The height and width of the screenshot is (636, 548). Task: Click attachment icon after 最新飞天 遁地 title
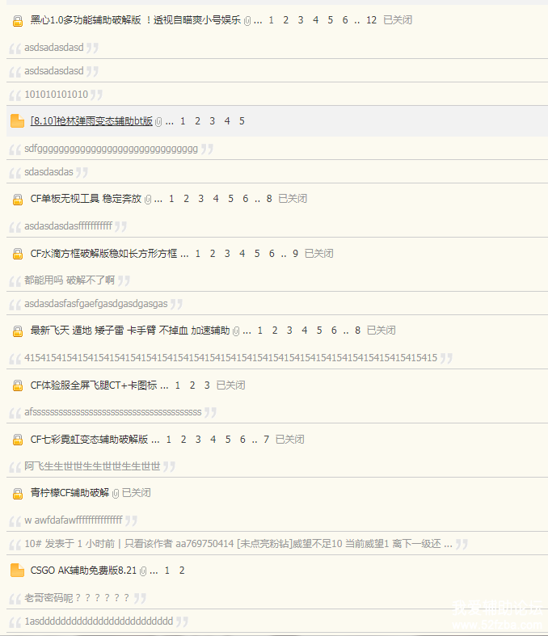236,331
